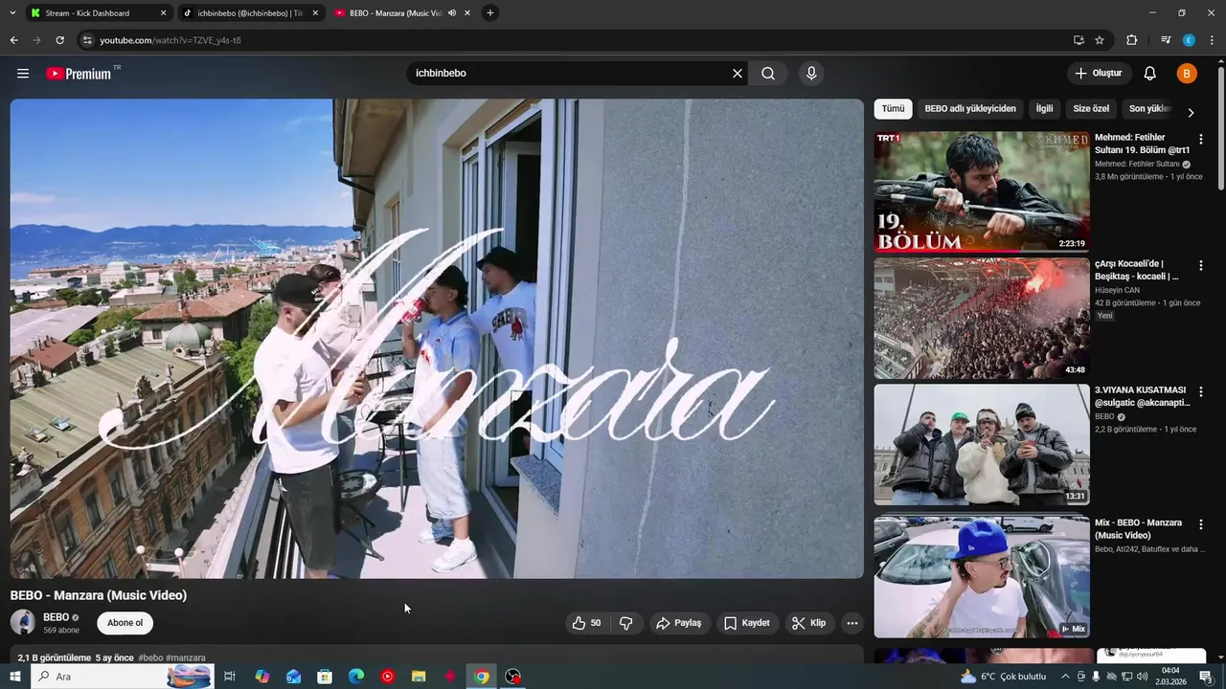The image size is (1226, 689).
Task: Open media controls music-note icon
Action: pyautogui.click(x=1166, y=40)
